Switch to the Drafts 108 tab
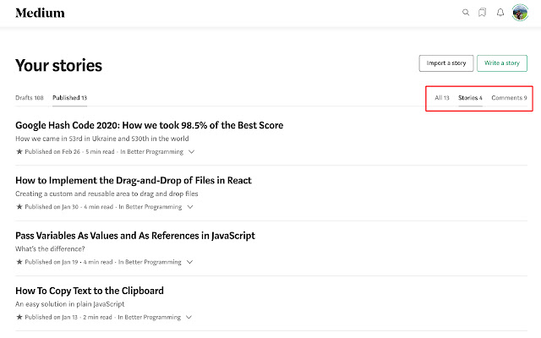 30,98
